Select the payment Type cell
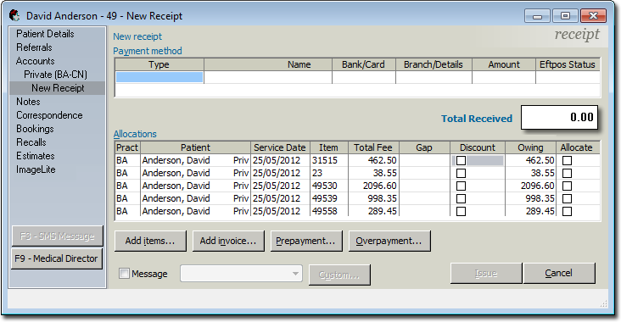The height and width of the screenshot is (322, 621). (x=159, y=77)
